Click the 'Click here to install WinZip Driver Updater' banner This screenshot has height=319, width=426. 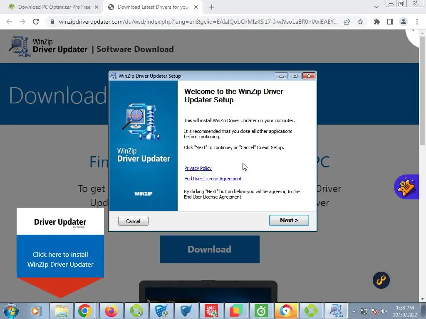point(60,252)
